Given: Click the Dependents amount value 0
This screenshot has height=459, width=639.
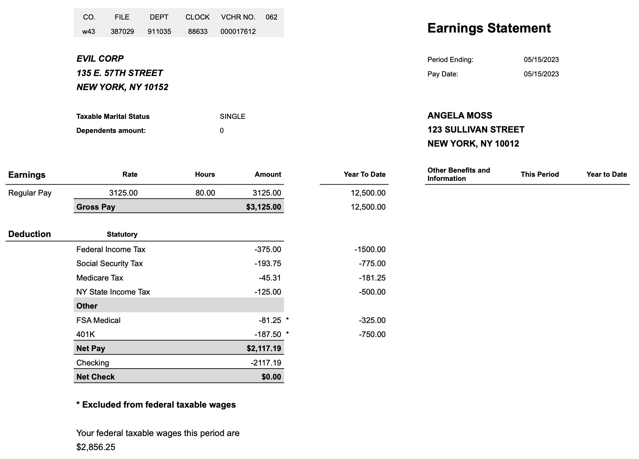Looking at the screenshot, I should [222, 131].
